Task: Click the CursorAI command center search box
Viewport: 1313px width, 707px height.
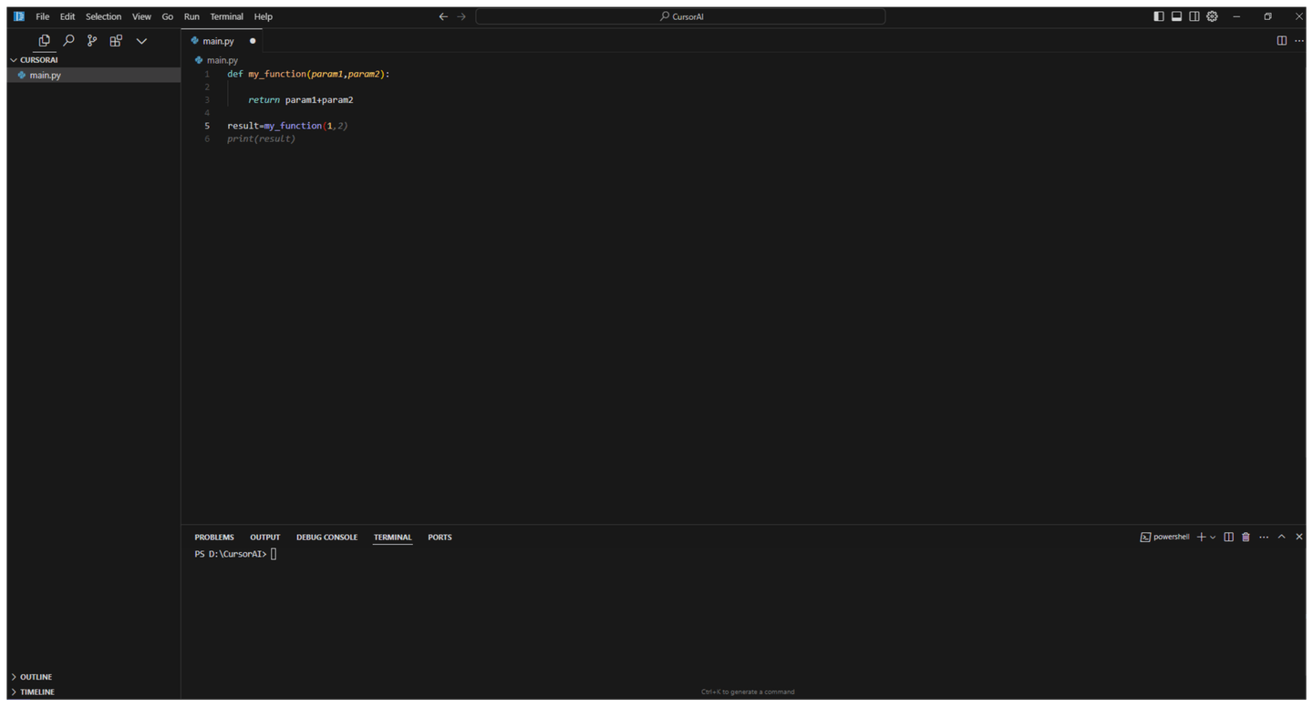Action: pyautogui.click(x=680, y=16)
